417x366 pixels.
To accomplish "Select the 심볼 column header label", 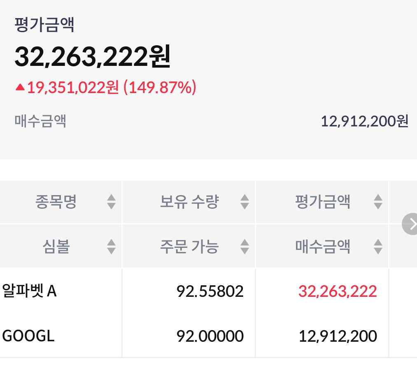I will pos(56,247).
